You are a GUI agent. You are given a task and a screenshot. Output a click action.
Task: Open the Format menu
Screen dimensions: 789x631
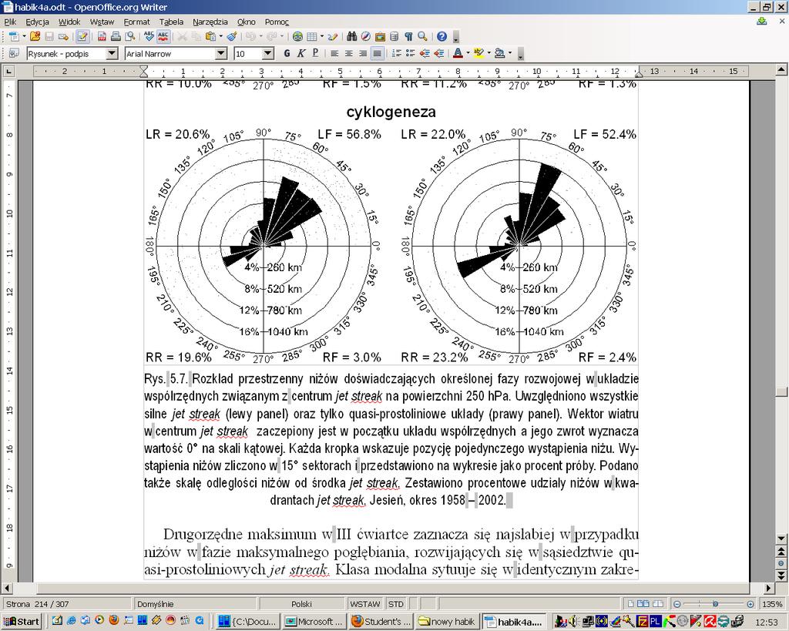pos(137,22)
